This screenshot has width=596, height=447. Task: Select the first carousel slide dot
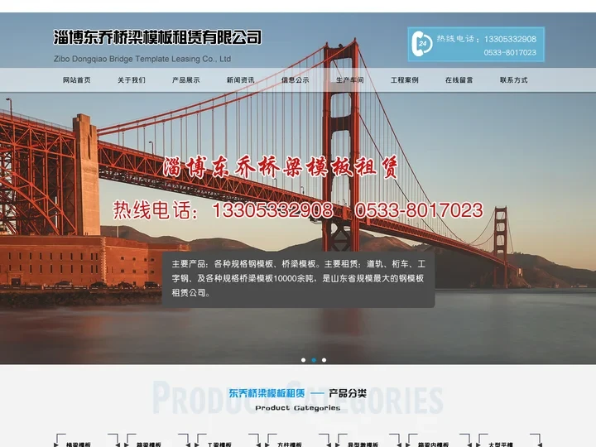(303, 360)
